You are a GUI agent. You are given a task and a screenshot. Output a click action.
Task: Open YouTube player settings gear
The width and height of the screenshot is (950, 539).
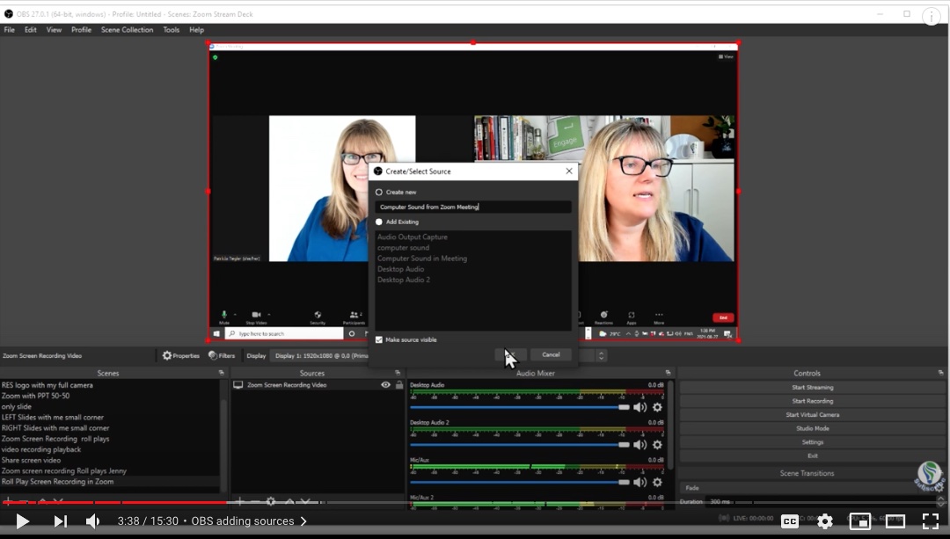(824, 521)
